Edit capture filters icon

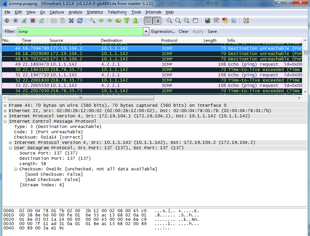208,21
